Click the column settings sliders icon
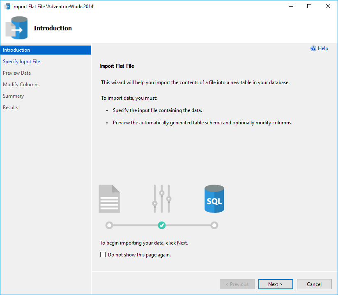The height and width of the screenshot is (295, 338). pyautogui.click(x=161, y=199)
